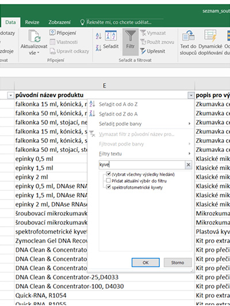Viewport: 230px width, 306px height.
Task: Open filter dropdown for původní název produktu
Action: click(191, 95)
